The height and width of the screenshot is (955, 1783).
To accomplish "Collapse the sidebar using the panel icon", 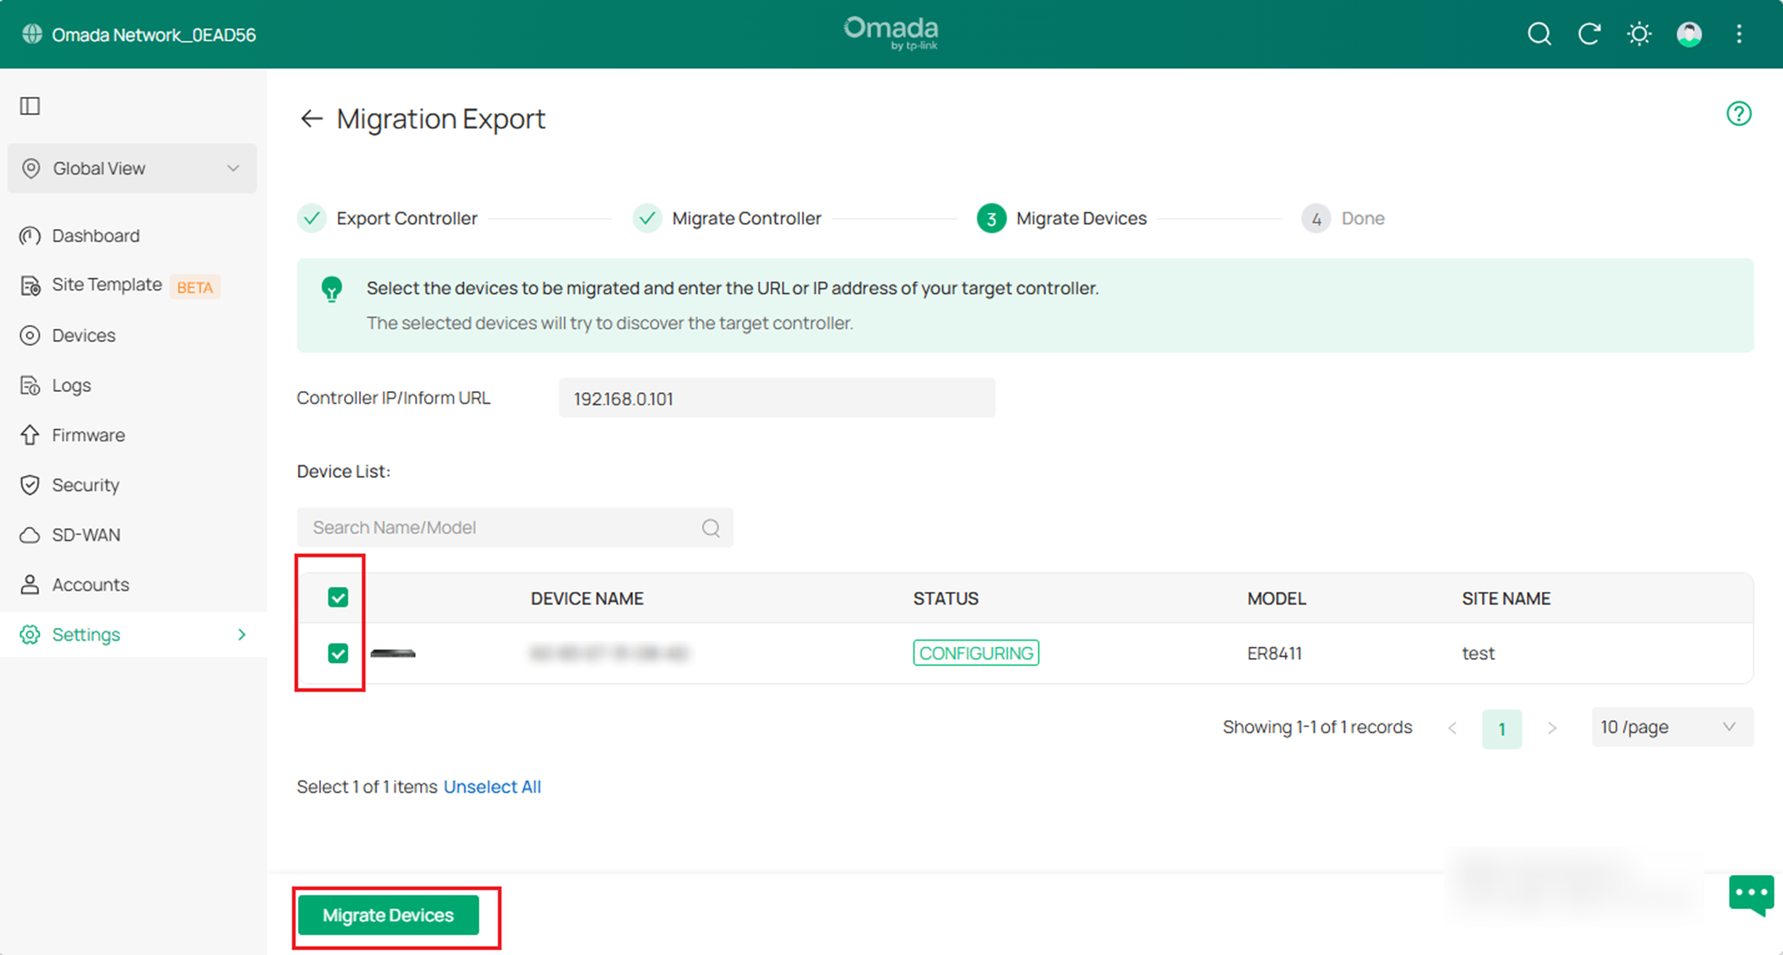I will [30, 105].
